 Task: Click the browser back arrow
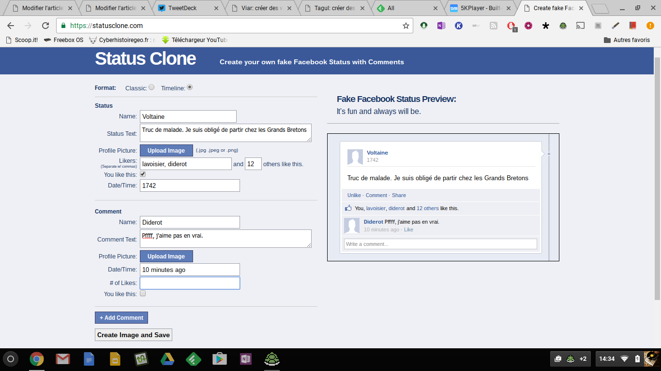pyautogui.click(x=11, y=26)
